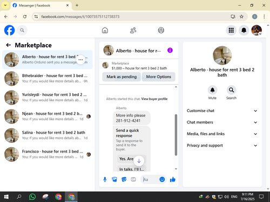270x202 pixels.
Task: Open the Bthebraider conversation
Action: (48, 79)
